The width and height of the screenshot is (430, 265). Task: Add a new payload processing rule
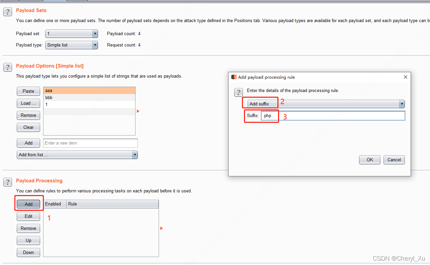coord(28,204)
